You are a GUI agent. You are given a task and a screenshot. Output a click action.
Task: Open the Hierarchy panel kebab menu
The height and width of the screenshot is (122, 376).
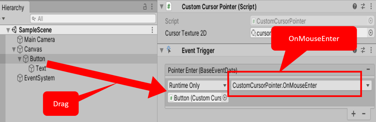[x=152, y=7]
